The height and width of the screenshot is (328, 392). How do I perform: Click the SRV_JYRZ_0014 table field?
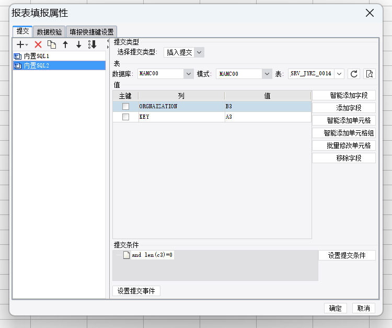pos(312,74)
